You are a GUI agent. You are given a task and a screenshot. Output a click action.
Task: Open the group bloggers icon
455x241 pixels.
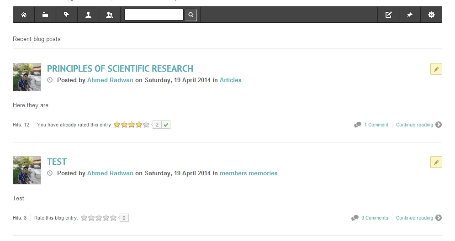(x=110, y=15)
